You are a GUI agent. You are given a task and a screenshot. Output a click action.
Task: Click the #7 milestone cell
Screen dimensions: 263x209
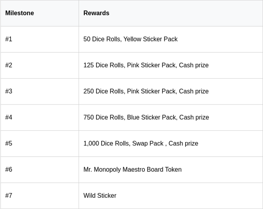9,196
